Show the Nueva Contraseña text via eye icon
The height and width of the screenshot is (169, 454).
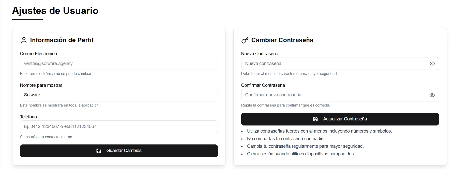pos(432,64)
